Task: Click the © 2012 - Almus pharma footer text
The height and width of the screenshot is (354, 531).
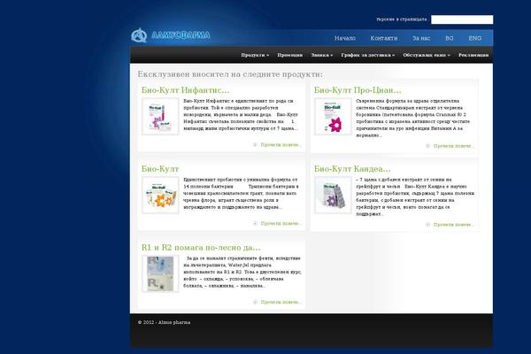Action: (165, 322)
